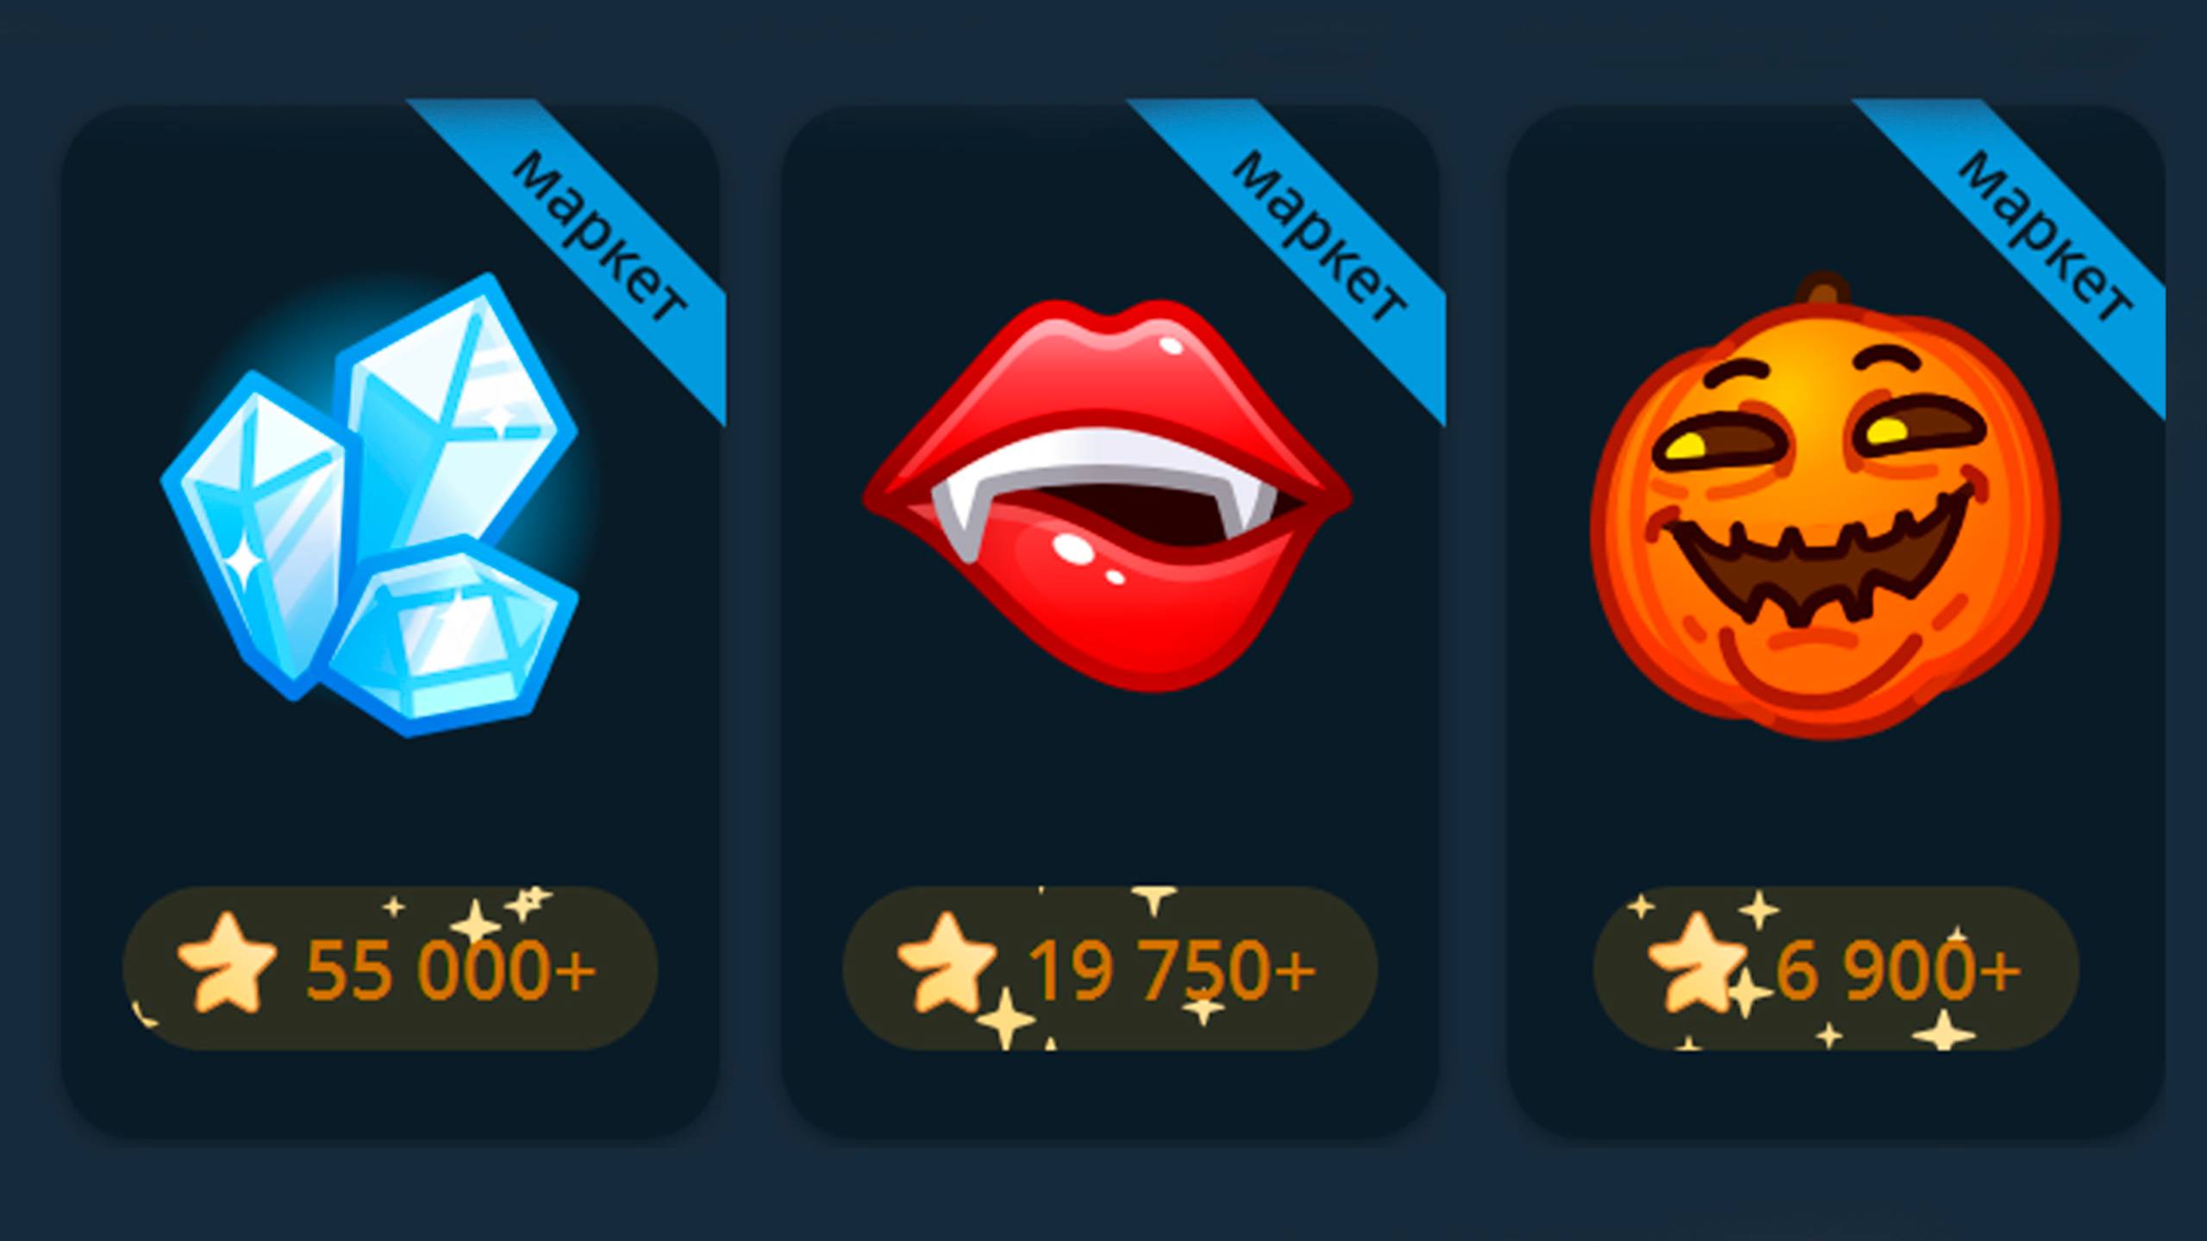Image resolution: width=2207 pixels, height=1241 pixels.
Task: Open the 19 750+ price button
Action: [x=1110, y=968]
